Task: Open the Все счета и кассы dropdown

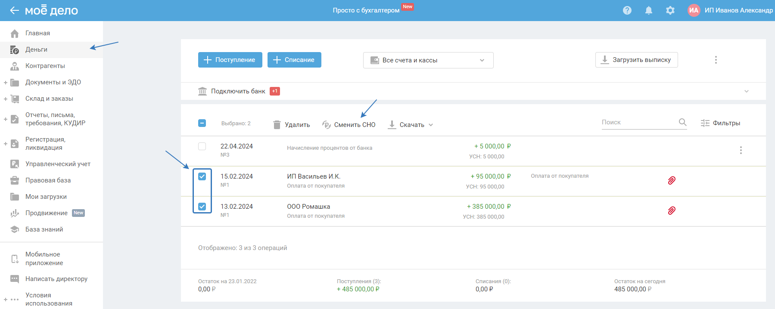Action: (x=428, y=60)
